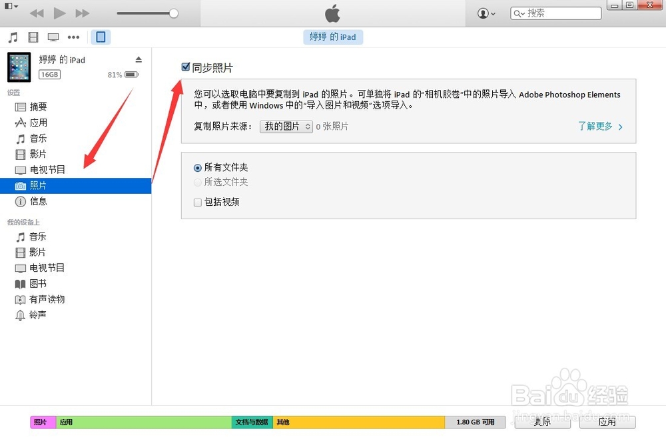The image size is (666, 439).
Task: Click the eject icon beside 婷婷 的 iPad
Action: pyautogui.click(x=139, y=59)
